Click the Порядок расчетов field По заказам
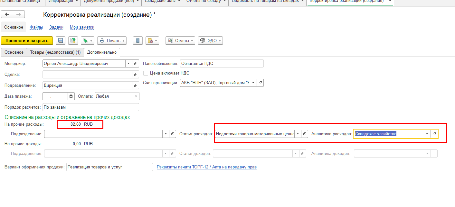Image resolution: width=455 pixels, height=207 pixels. [91, 107]
